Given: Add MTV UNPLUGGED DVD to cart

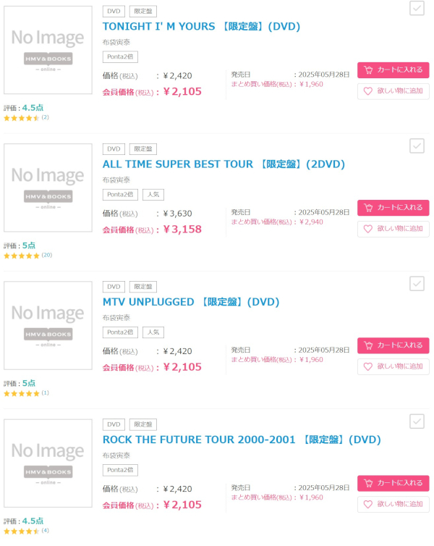Looking at the screenshot, I should (x=393, y=345).
